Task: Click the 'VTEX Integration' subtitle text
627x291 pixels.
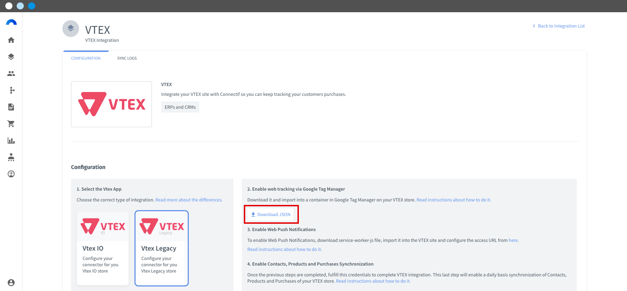Action: point(102,40)
